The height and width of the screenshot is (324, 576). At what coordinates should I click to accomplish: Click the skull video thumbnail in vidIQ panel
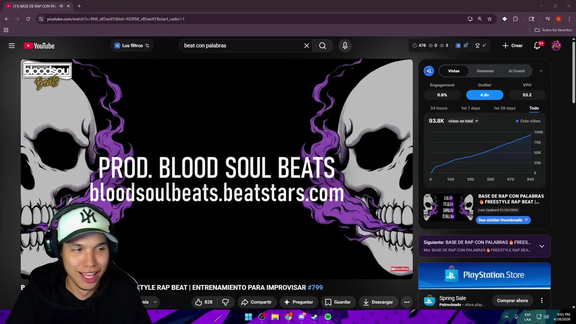coord(448,207)
